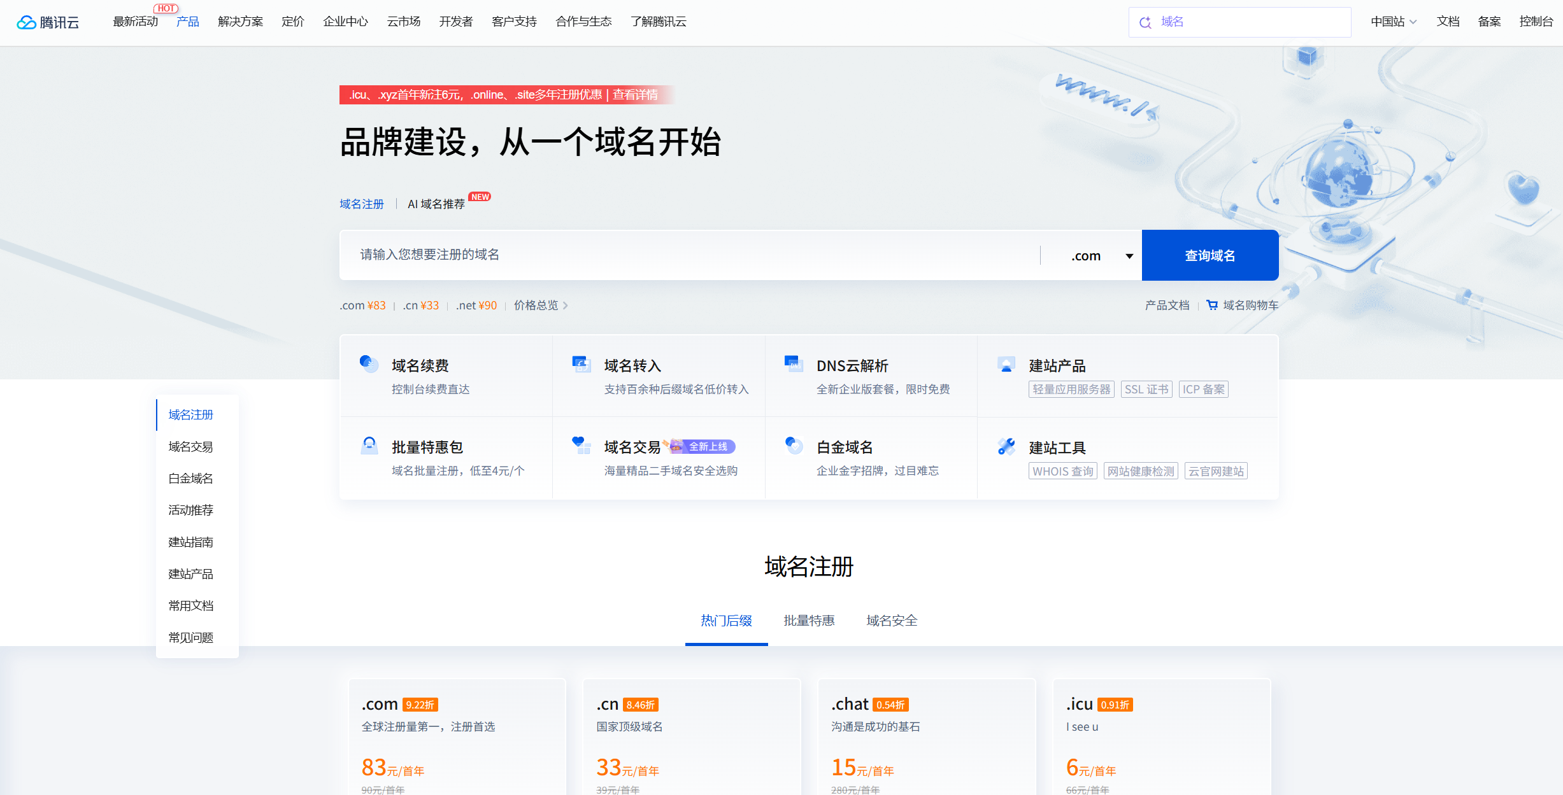Image resolution: width=1563 pixels, height=795 pixels.
Task: Click the 域名转入 transfer icon
Action: [x=581, y=363]
